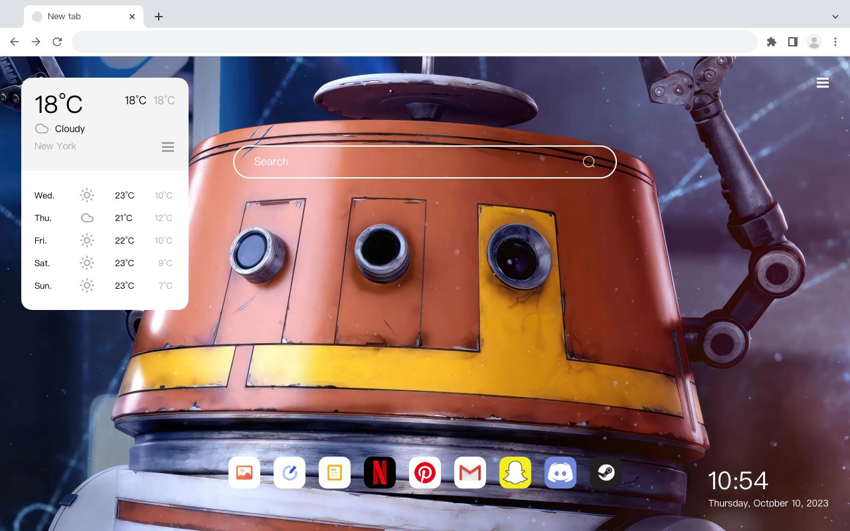Launch the Steam shortcut
Viewport: 850px width, 531px height.
click(606, 473)
